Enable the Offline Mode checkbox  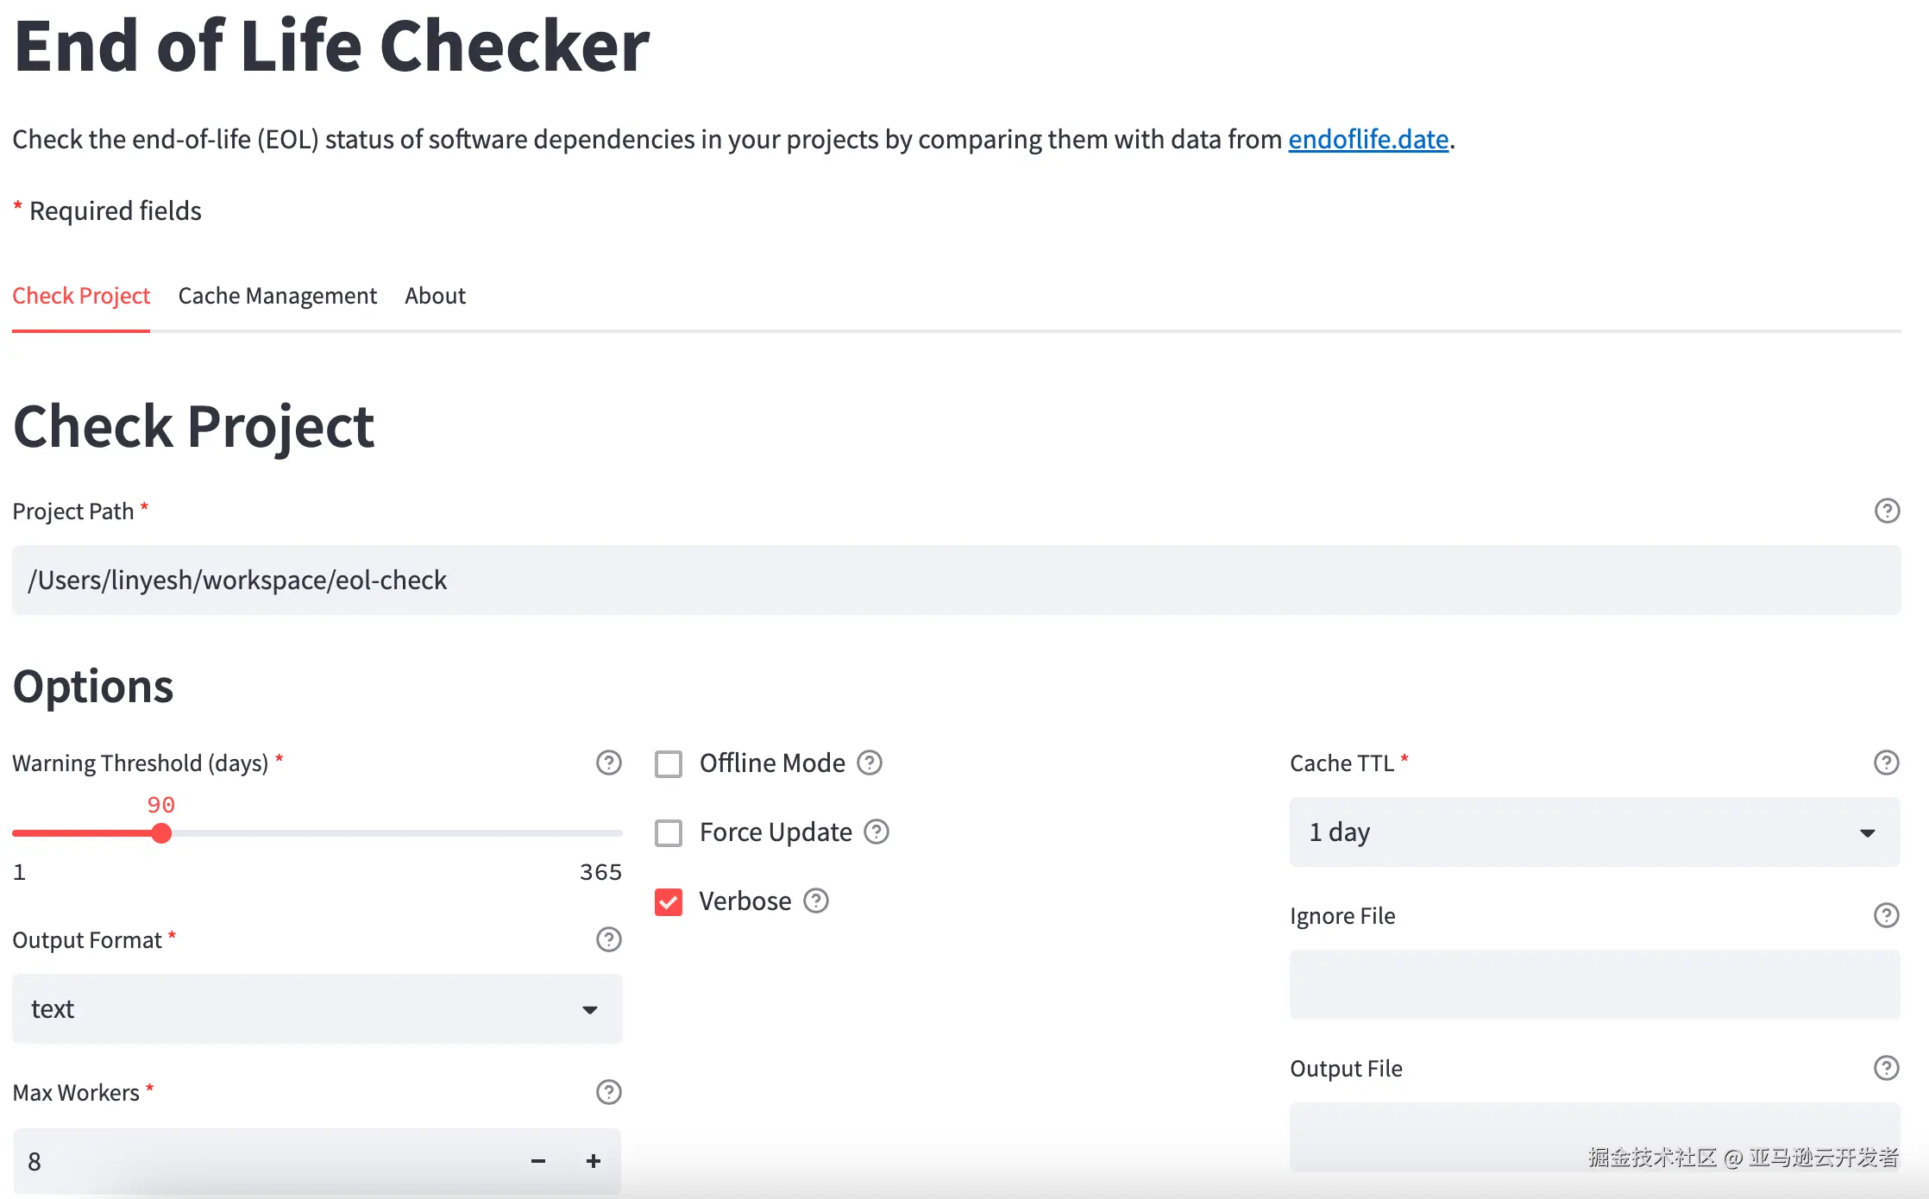click(669, 763)
